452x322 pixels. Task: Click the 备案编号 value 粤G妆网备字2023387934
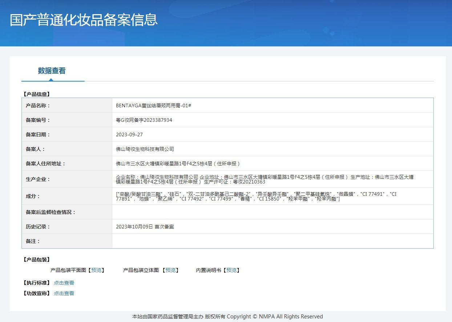(x=144, y=120)
